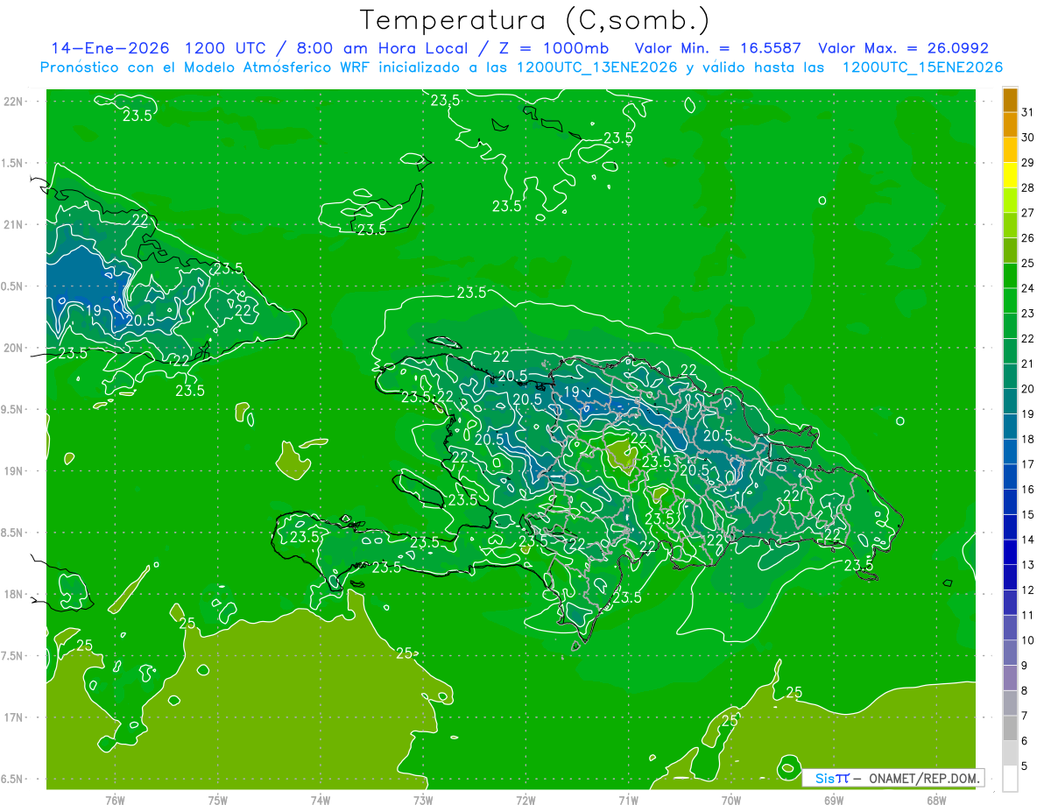1051x812 pixels.
Task: Click the SisTT ONAMET/REP.DOM. logo box
Action: [x=892, y=778]
